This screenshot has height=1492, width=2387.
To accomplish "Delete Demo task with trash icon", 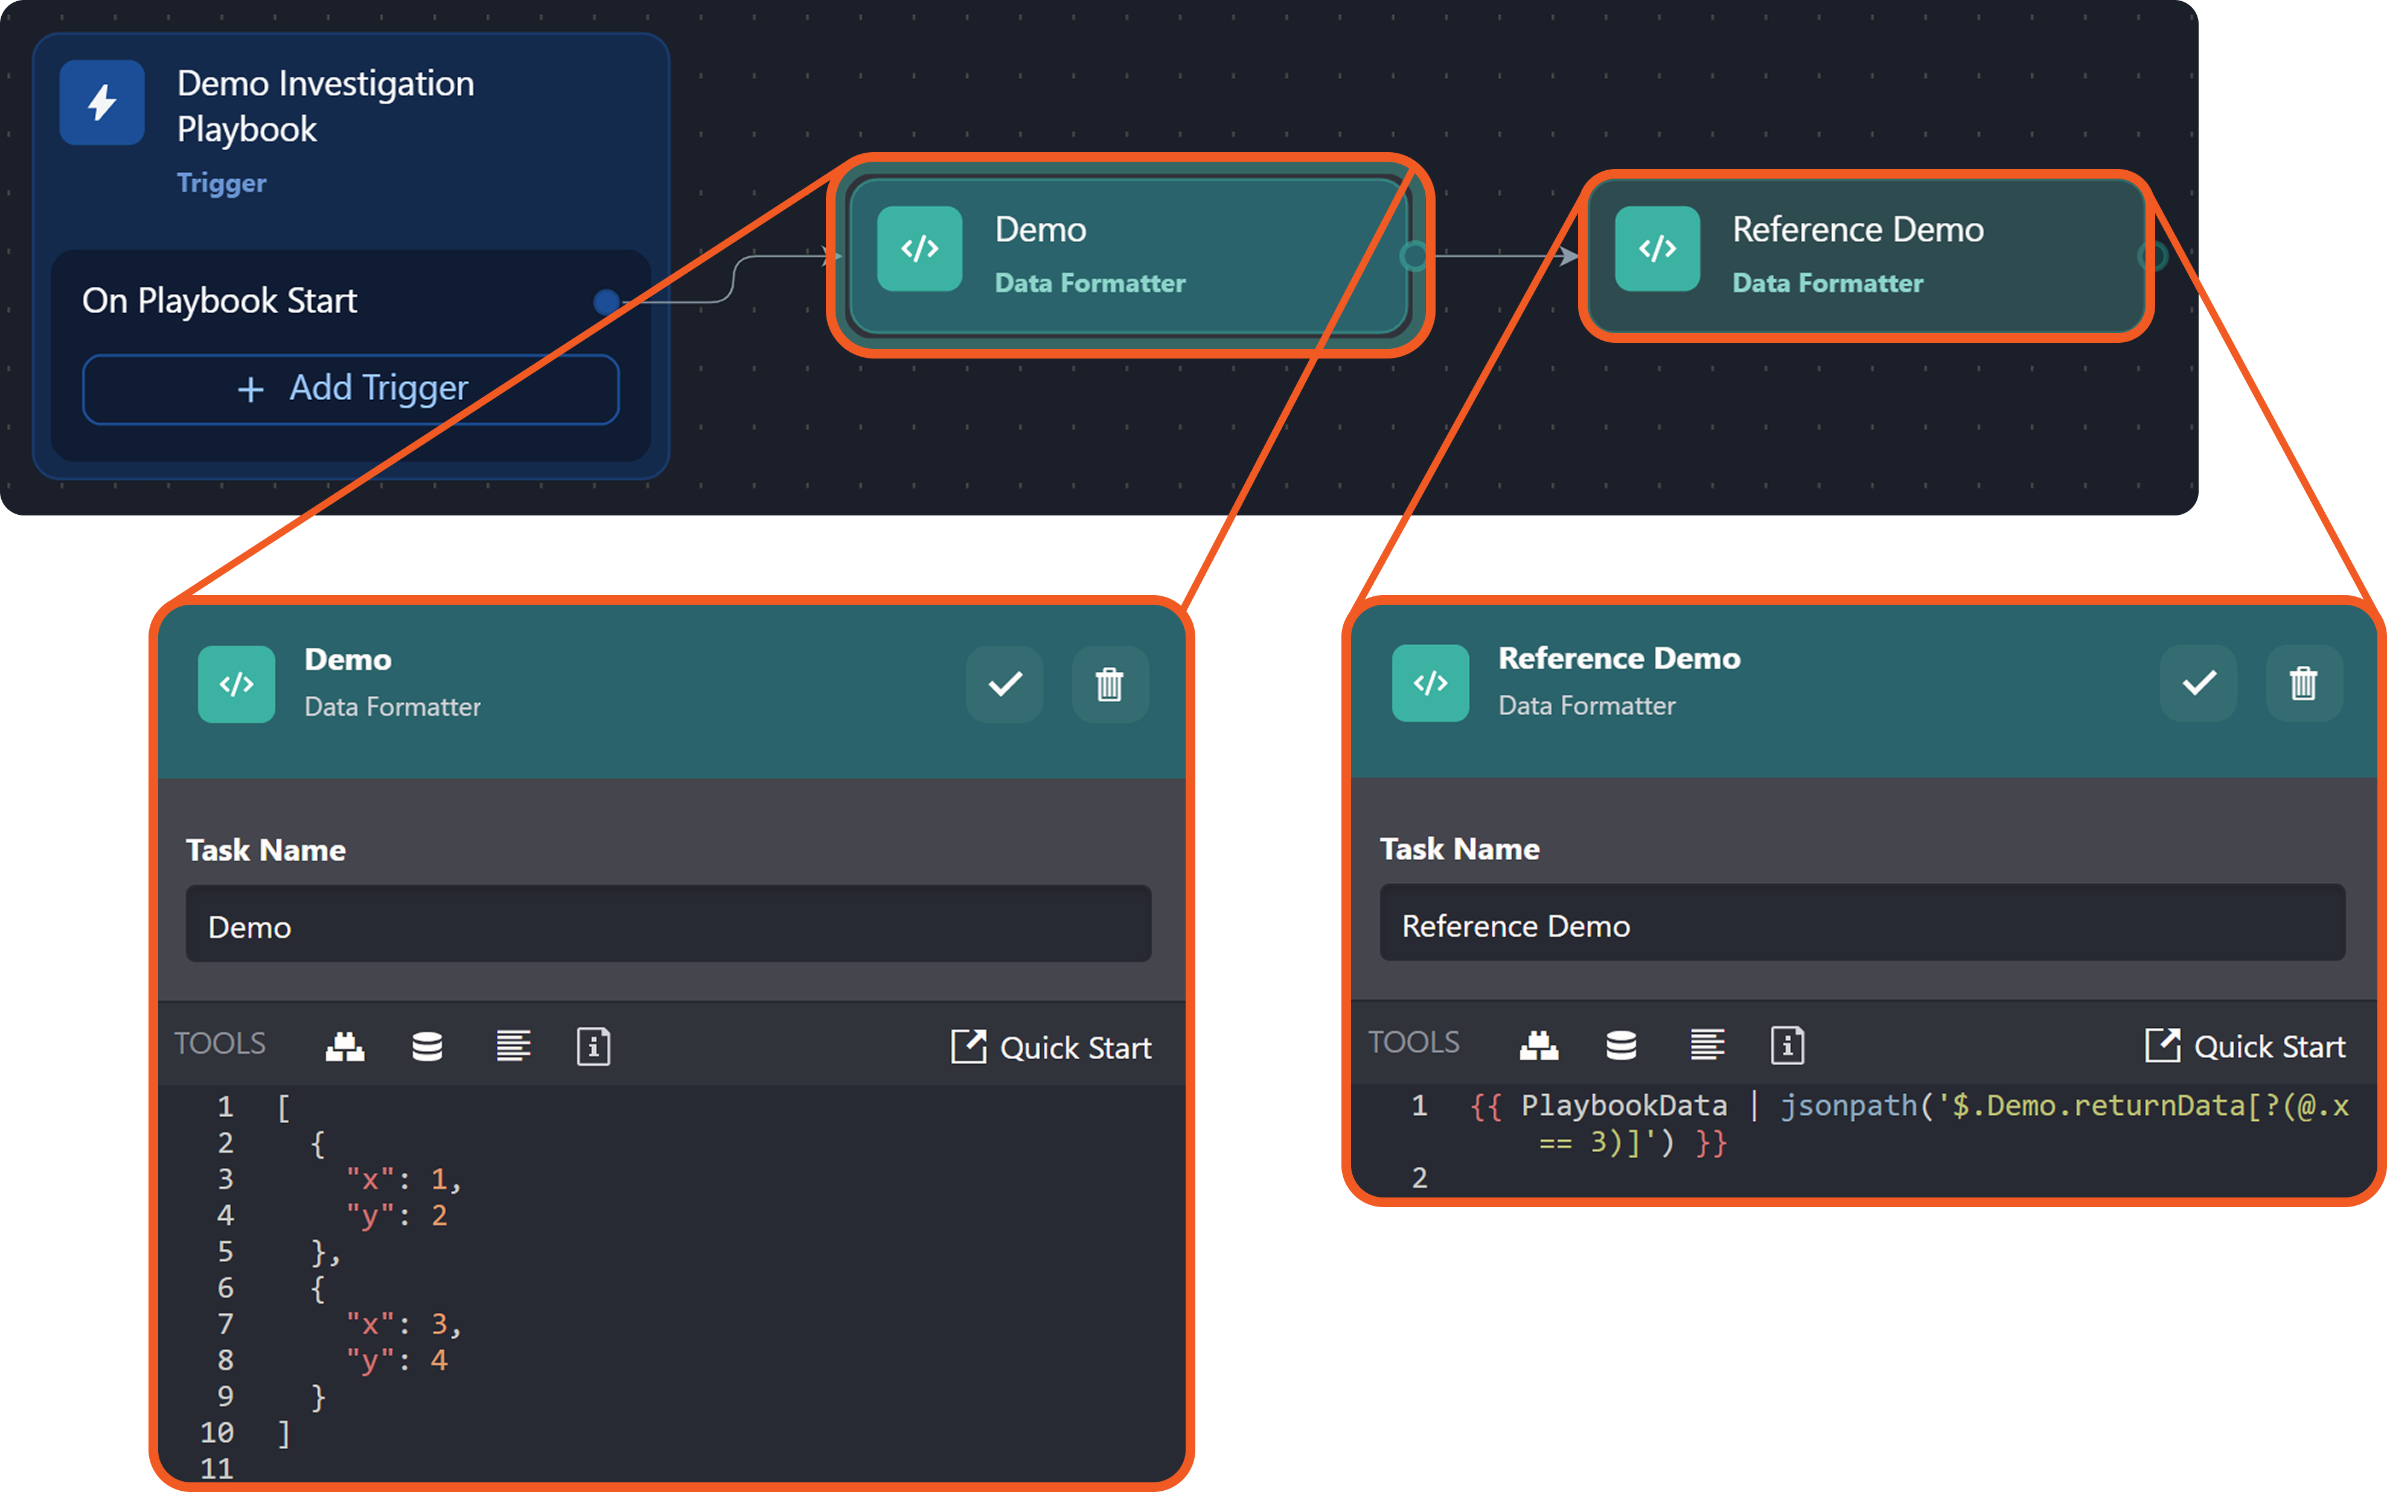I will pos(1109,684).
